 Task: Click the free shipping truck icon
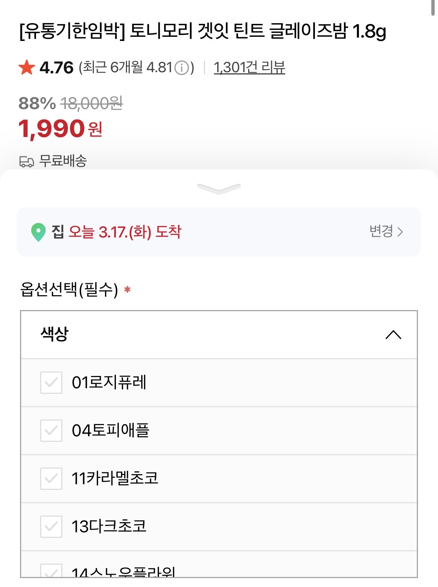point(26,162)
